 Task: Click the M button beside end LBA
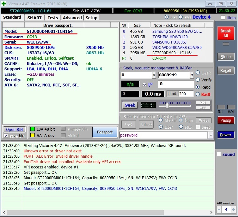(x=192, y=75)
